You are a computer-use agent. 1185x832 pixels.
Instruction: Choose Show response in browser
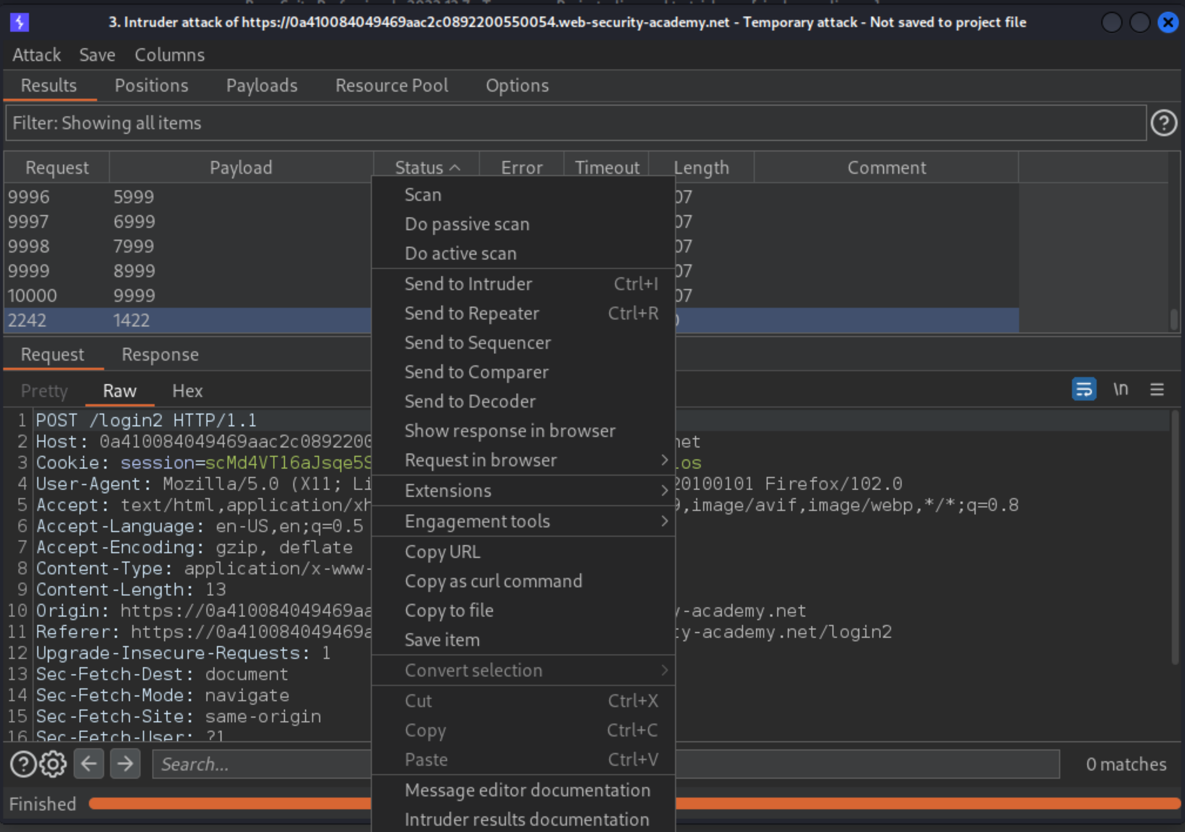[x=523, y=431]
